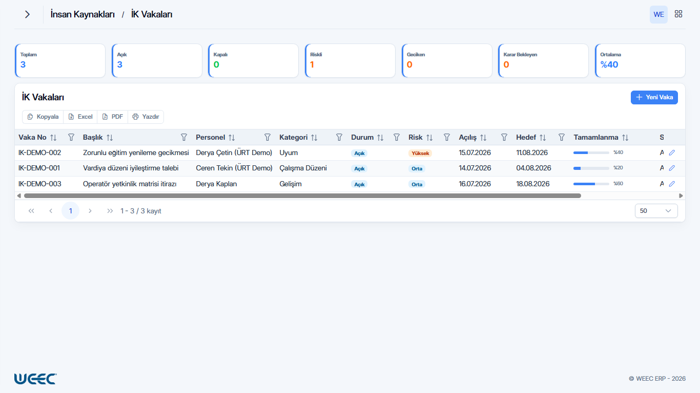Click the İK Vakaları breadcrumb
Screen dimensions: 700x393
(x=152, y=14)
